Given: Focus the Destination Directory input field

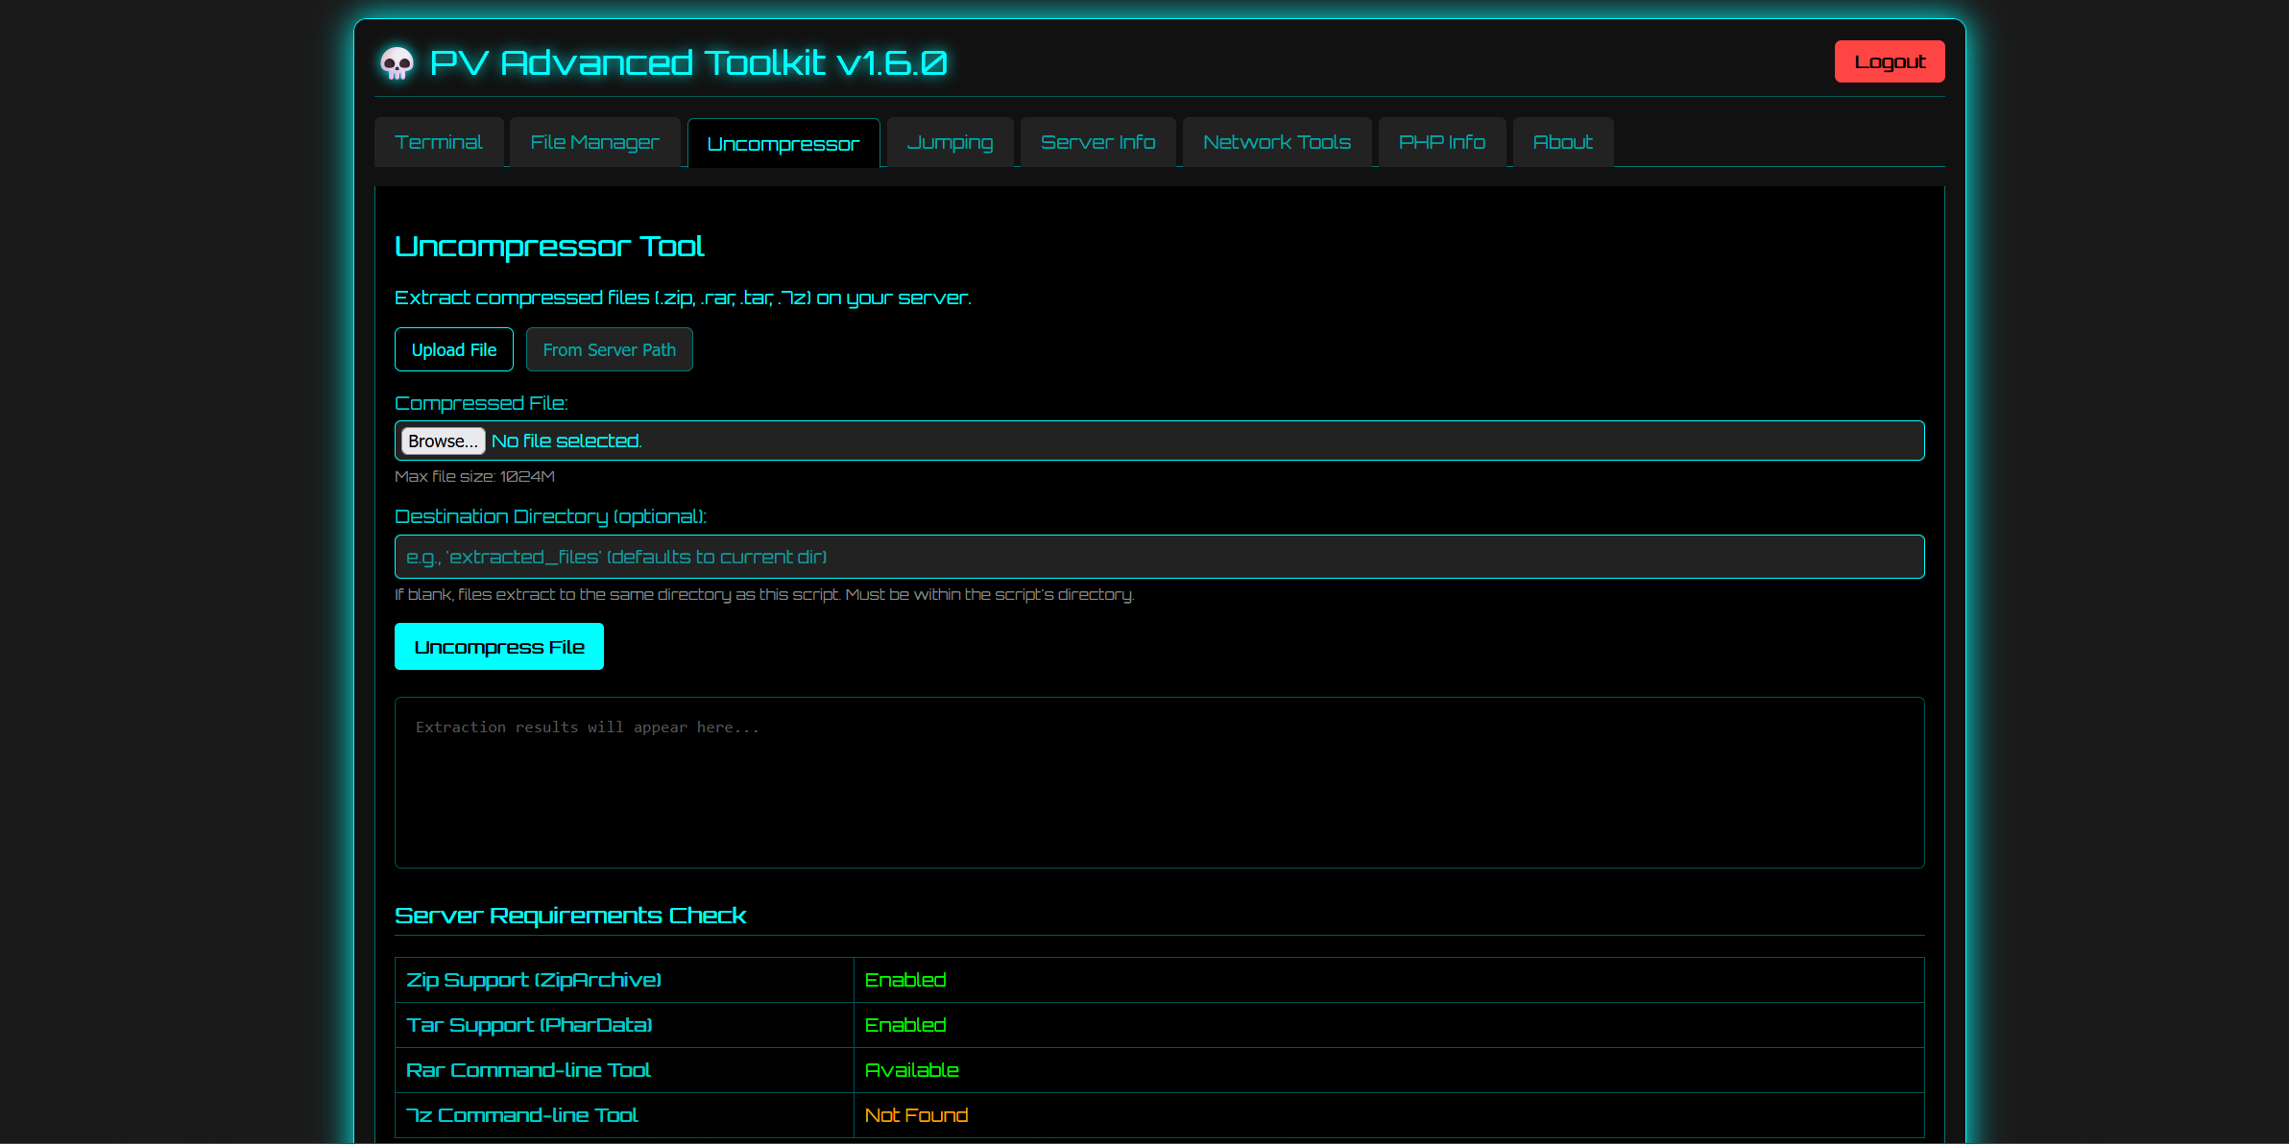Looking at the screenshot, I should [1159, 557].
